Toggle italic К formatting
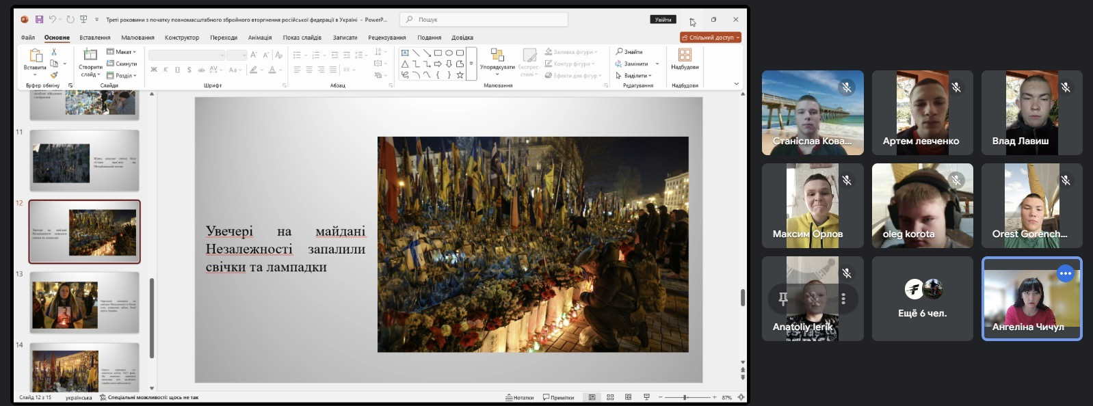The height and width of the screenshot is (406, 1093). tap(166, 70)
